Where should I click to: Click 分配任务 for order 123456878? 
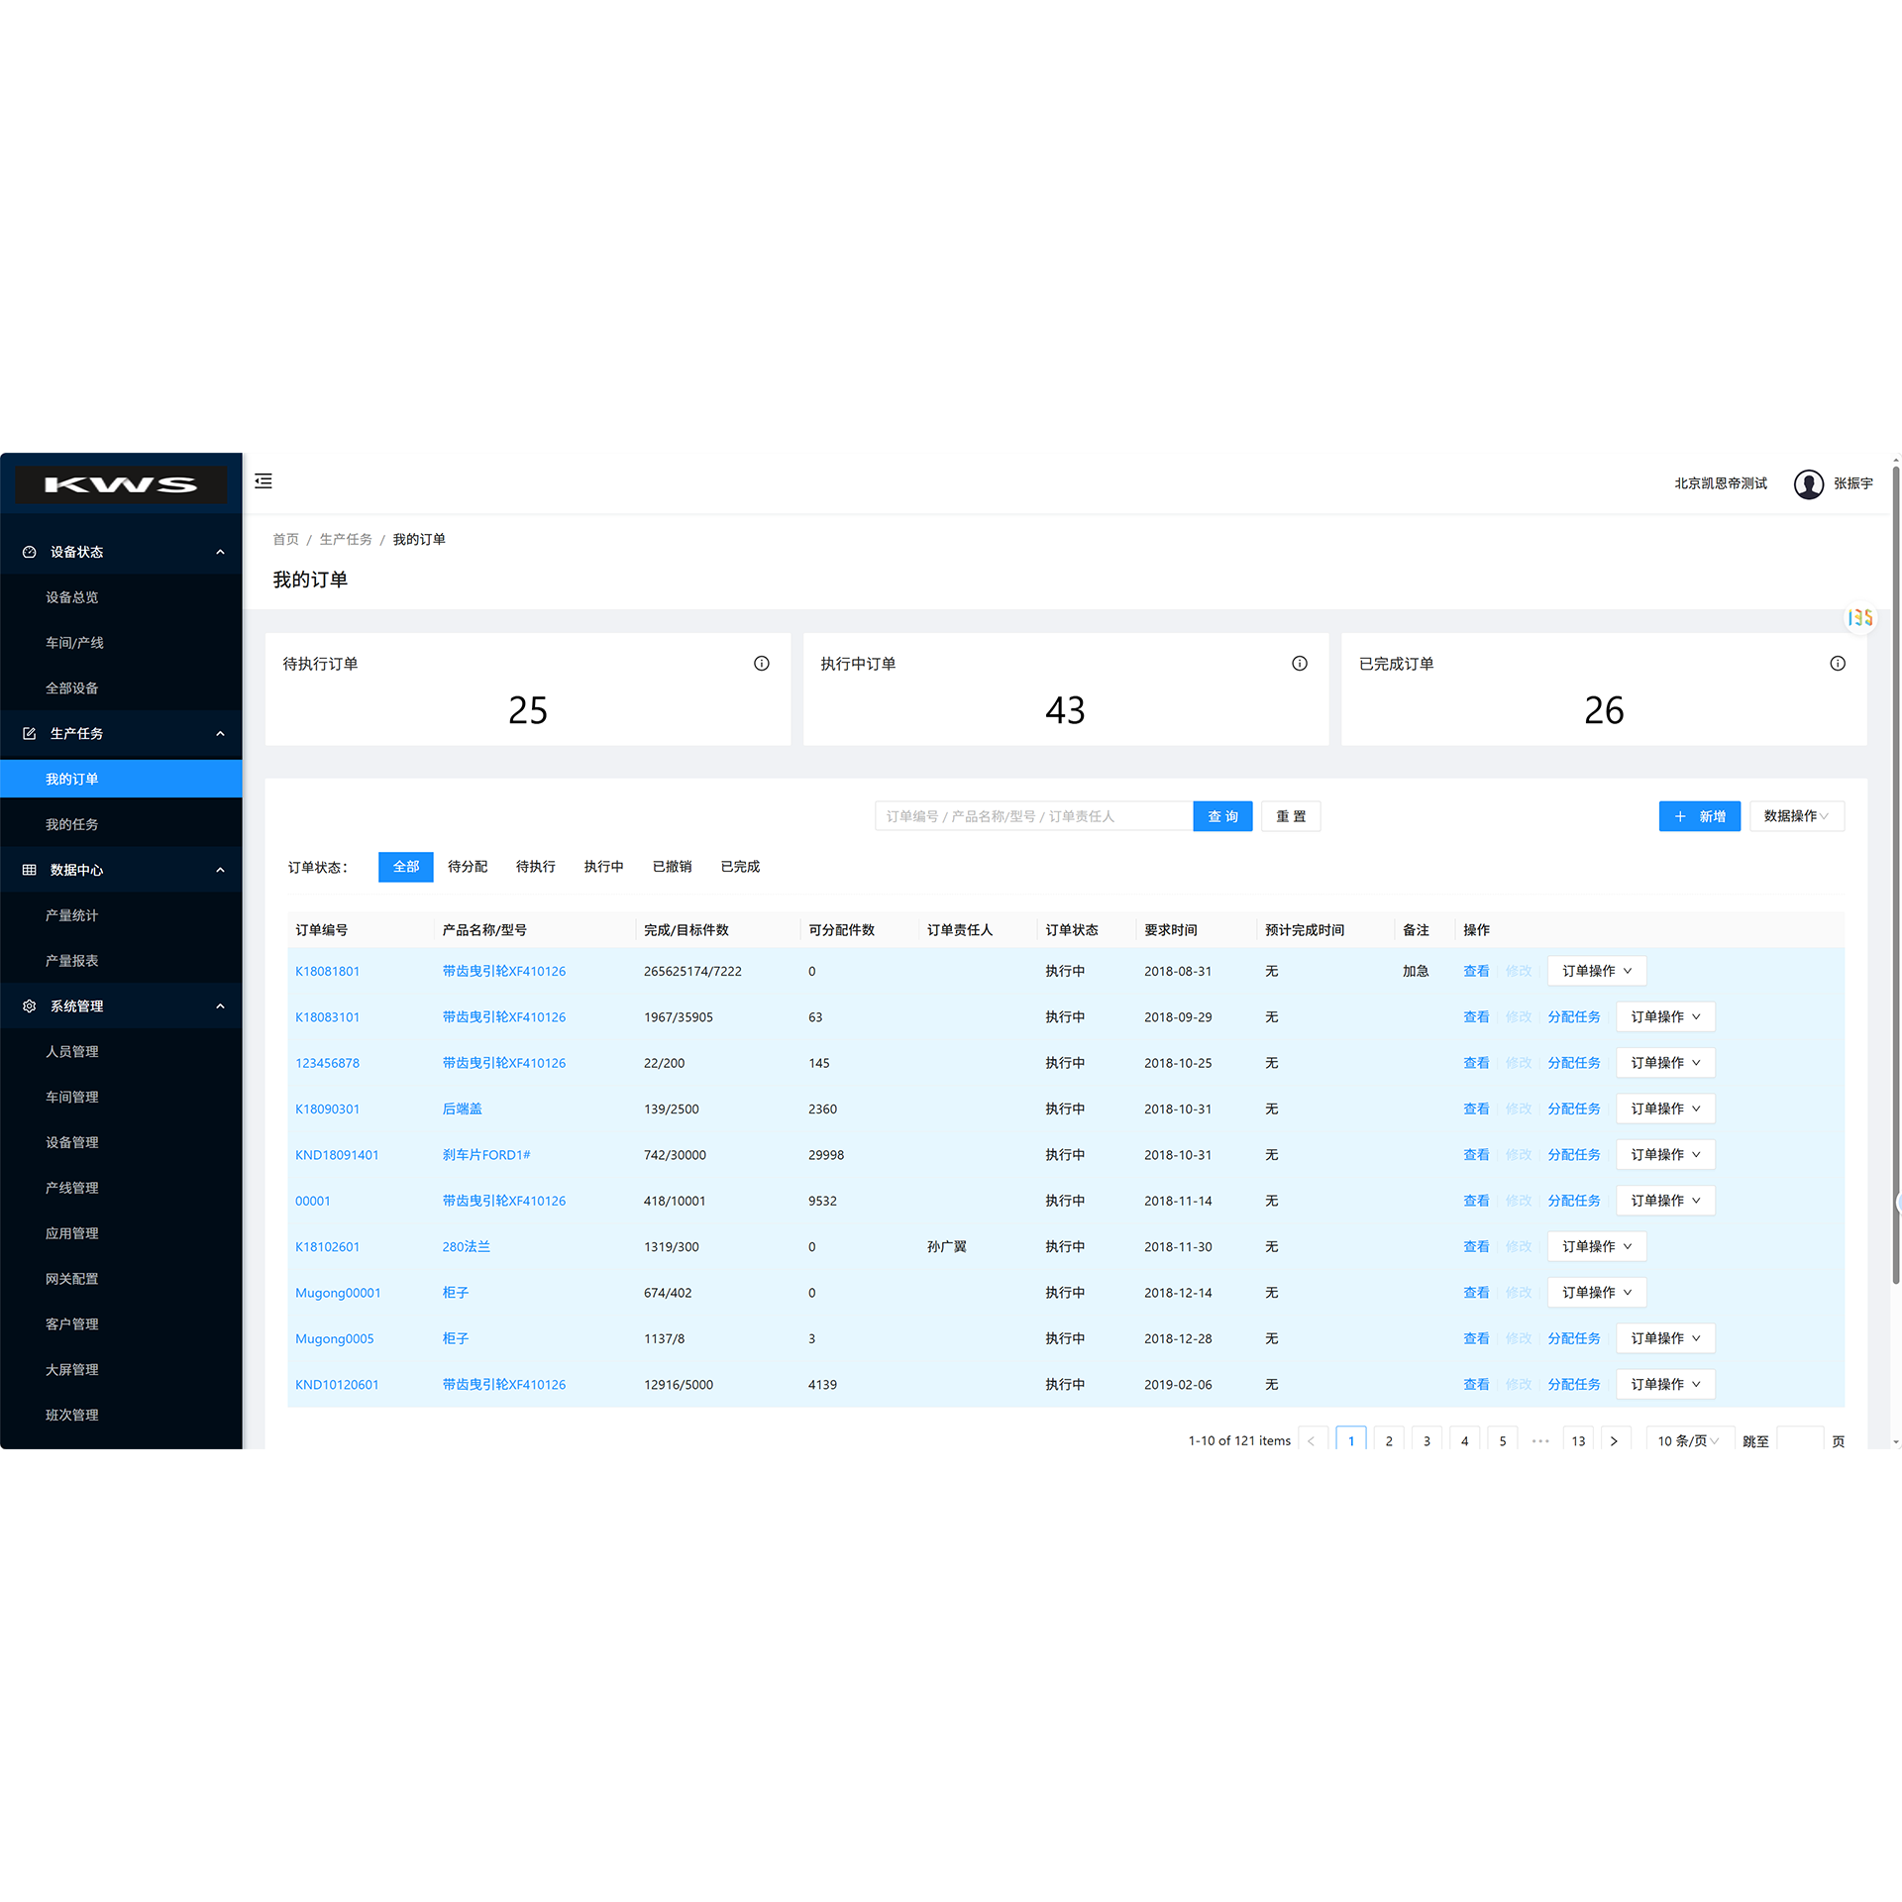tap(1574, 1063)
